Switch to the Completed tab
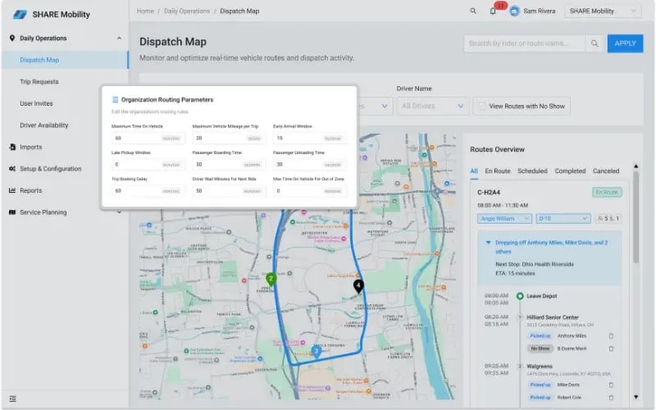The height and width of the screenshot is (410, 656). tap(570, 171)
